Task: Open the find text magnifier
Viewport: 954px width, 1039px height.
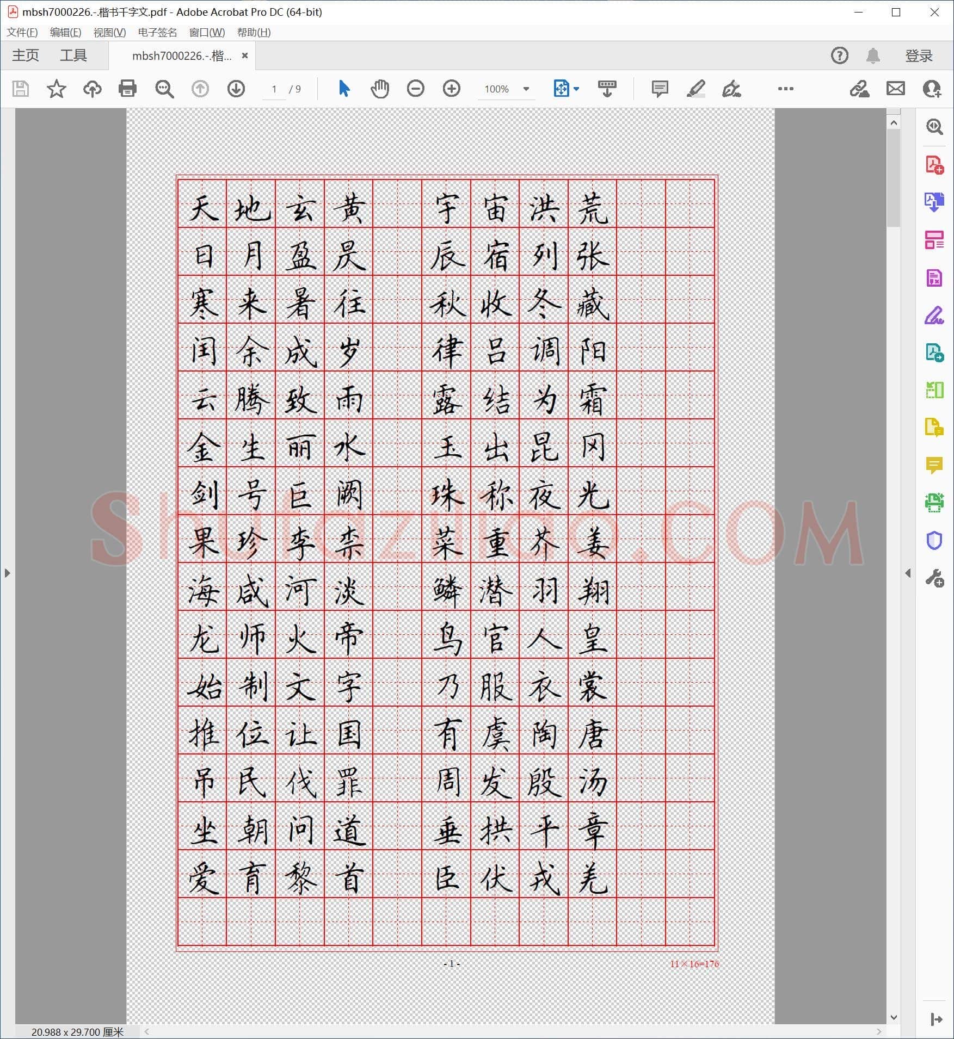Action: 164,89
